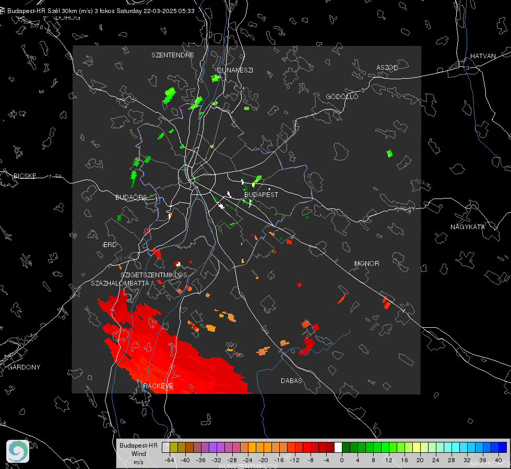Image resolution: width=511 pixels, height=469 pixels.
Task: Click the ASZOD town label
Action: pos(387,68)
